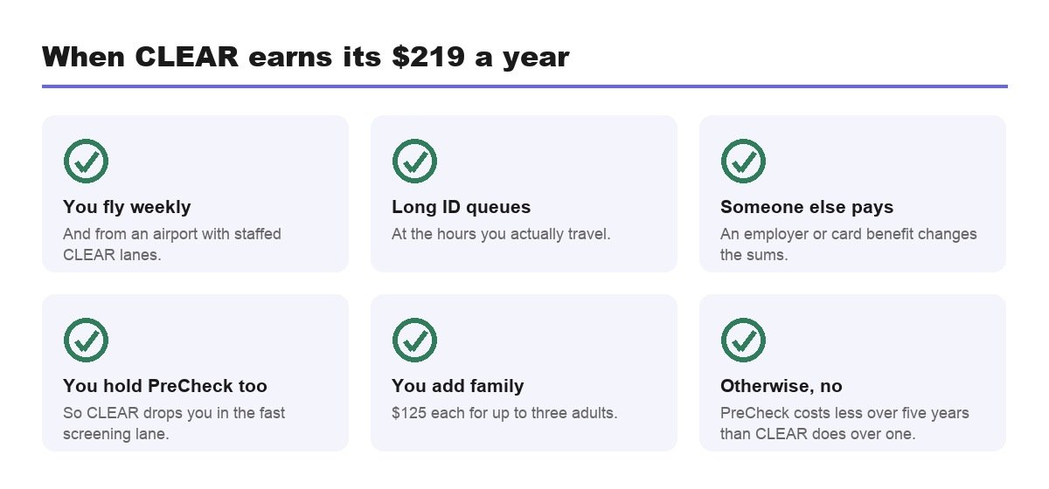Select the 'Someone else pays' heading
Viewport: 1049px width, 489px height.
pos(807,207)
